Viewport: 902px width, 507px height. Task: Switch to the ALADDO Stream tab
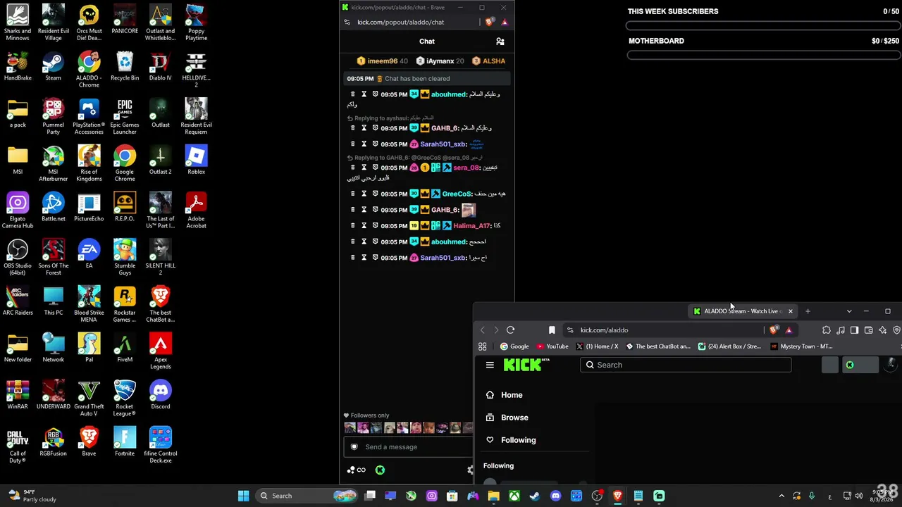[x=743, y=311]
